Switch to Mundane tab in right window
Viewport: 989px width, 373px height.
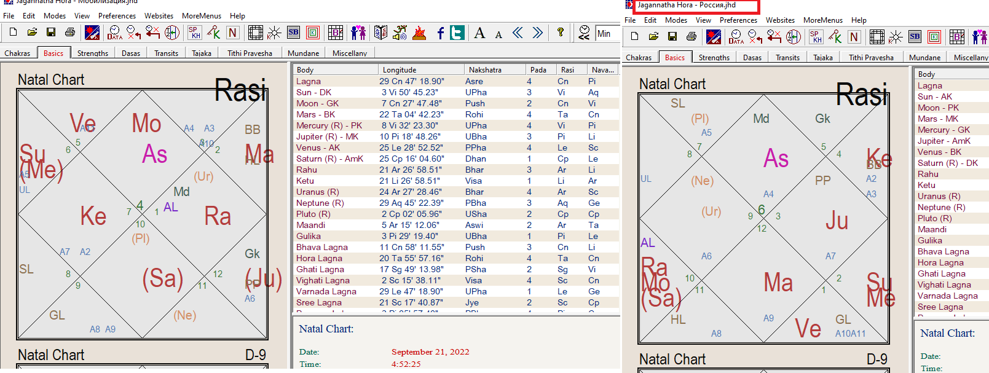point(924,57)
